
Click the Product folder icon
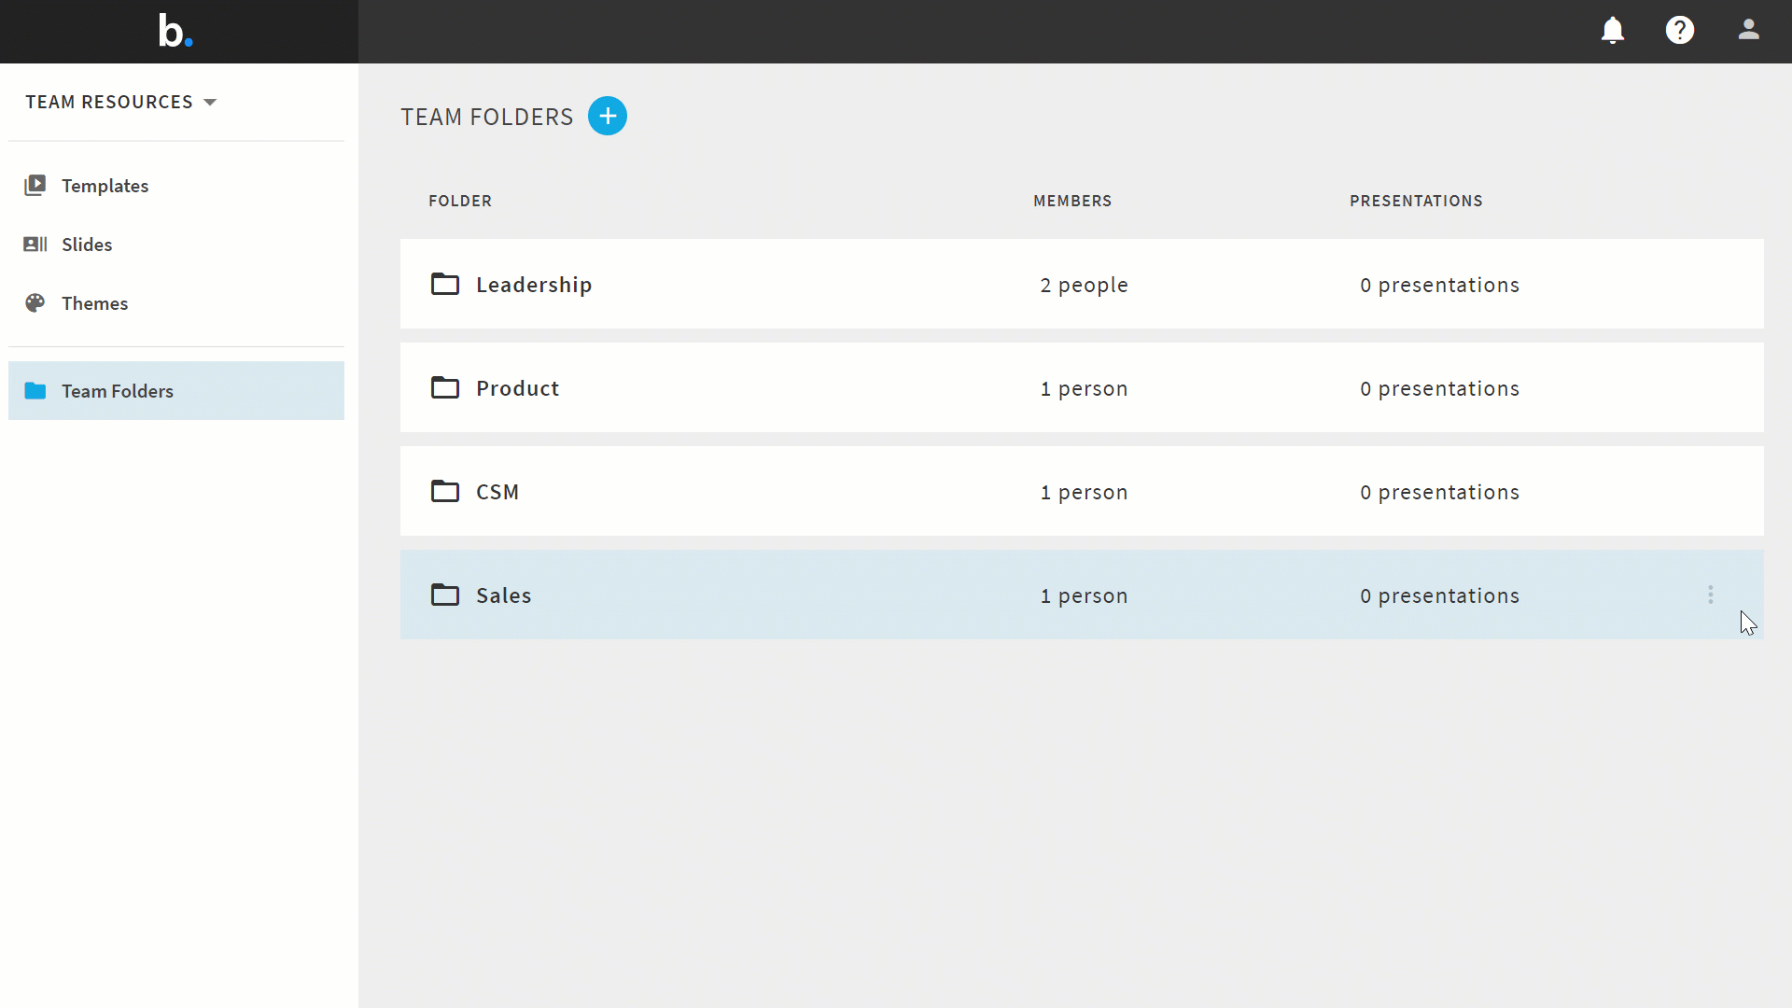tap(445, 387)
